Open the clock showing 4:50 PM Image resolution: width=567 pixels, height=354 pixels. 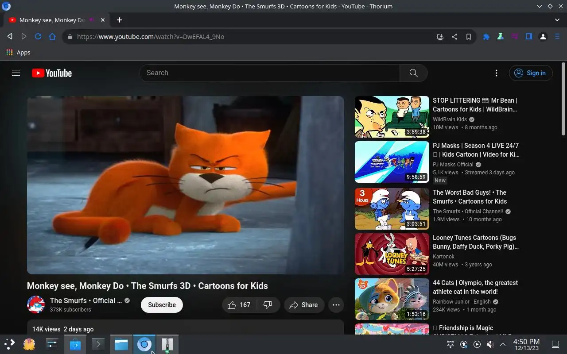point(526,344)
